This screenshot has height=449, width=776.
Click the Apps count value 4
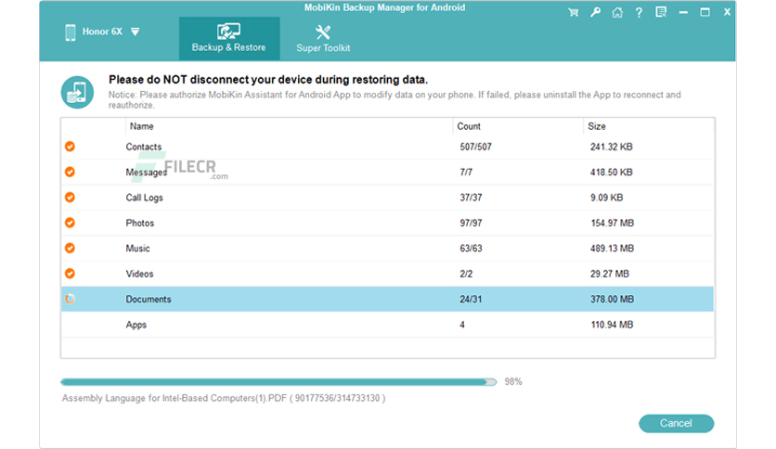tap(462, 325)
